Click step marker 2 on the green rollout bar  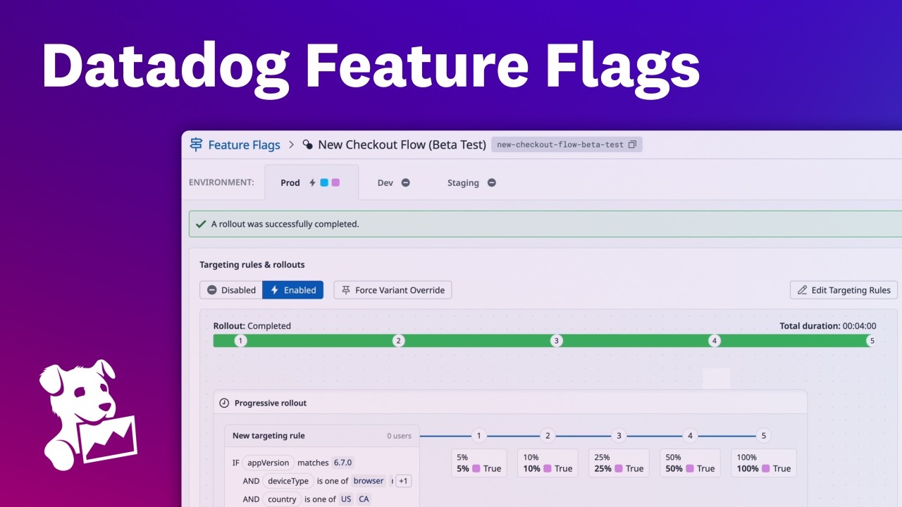coord(398,341)
